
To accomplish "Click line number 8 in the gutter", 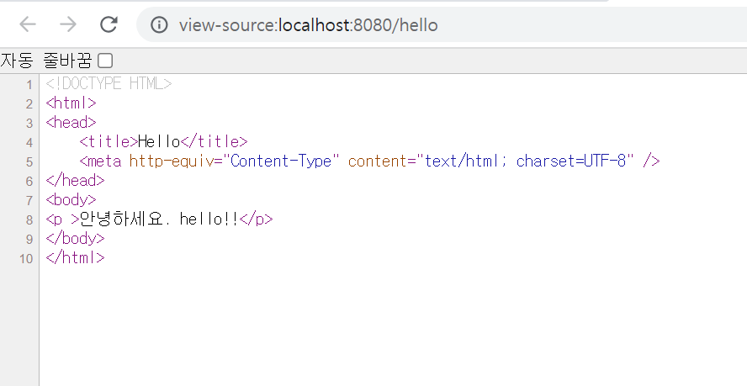I will 29,220.
